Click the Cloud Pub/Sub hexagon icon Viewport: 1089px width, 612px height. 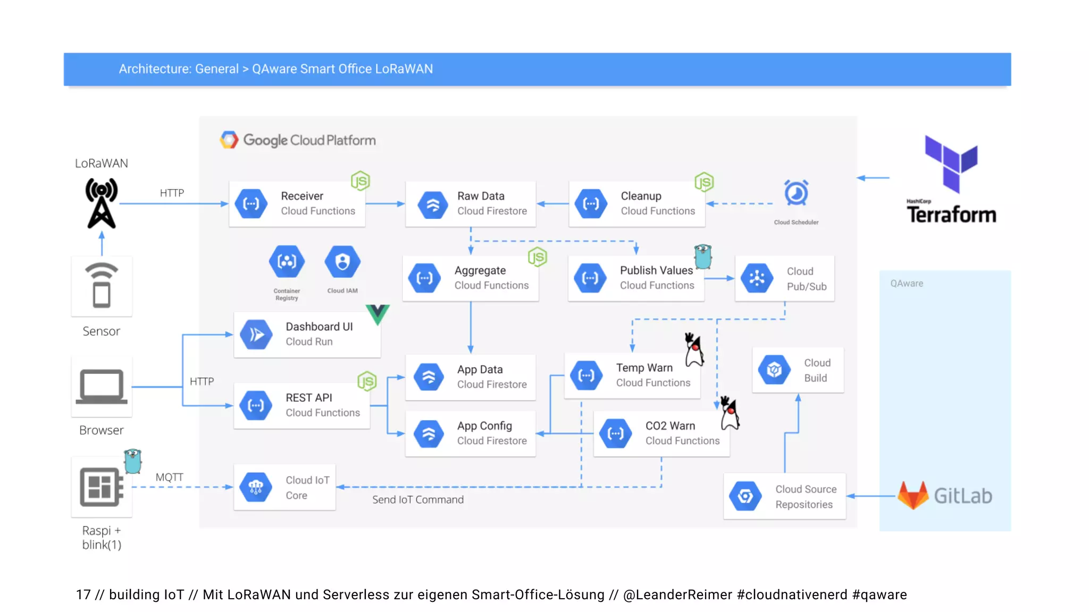click(x=757, y=278)
